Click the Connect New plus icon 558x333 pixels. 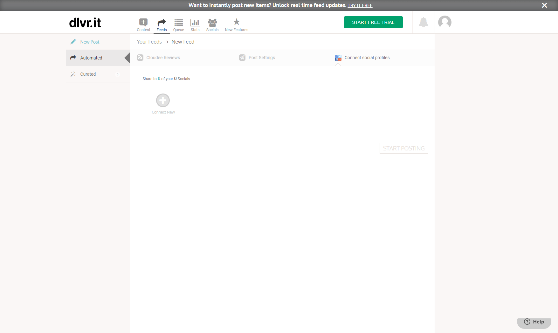click(163, 101)
